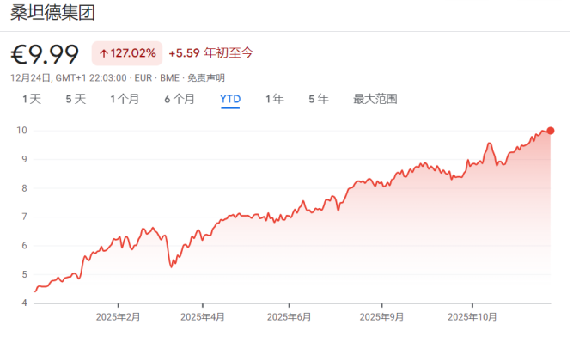
Task: Open the 5年 range tab
Action: pyautogui.click(x=319, y=99)
